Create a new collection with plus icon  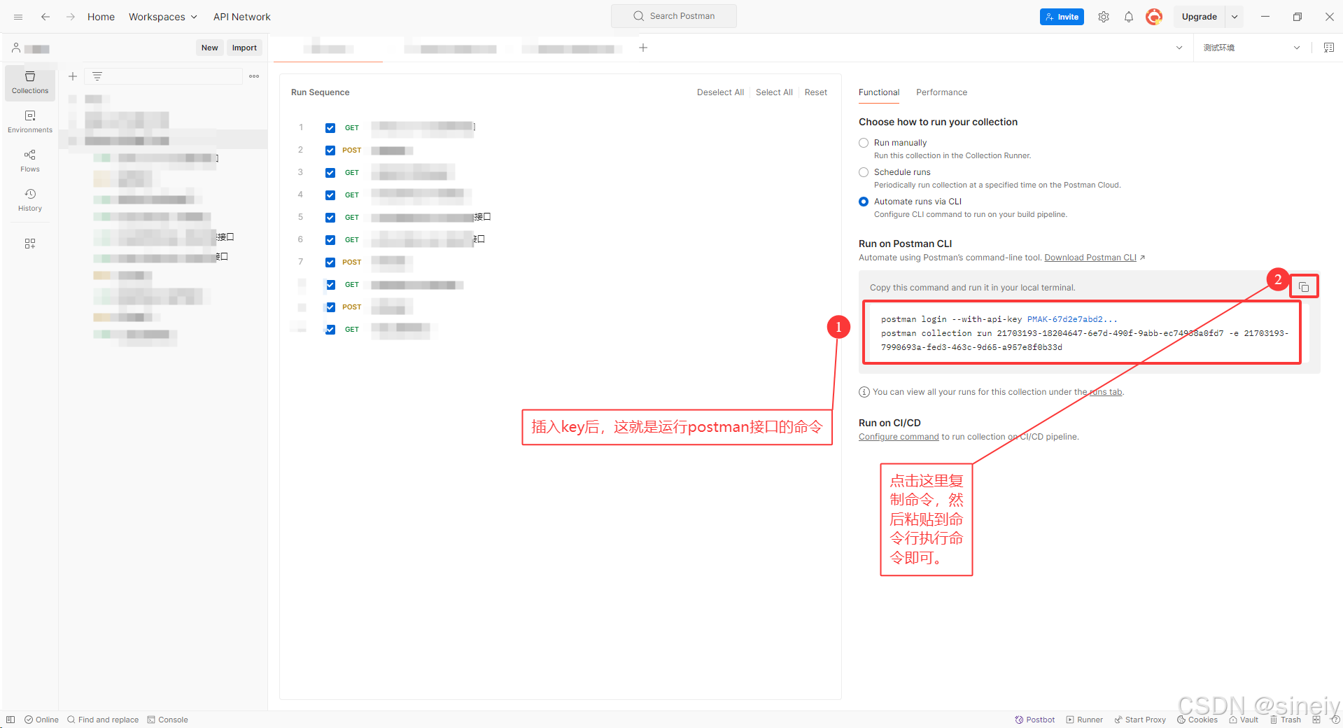tap(73, 76)
